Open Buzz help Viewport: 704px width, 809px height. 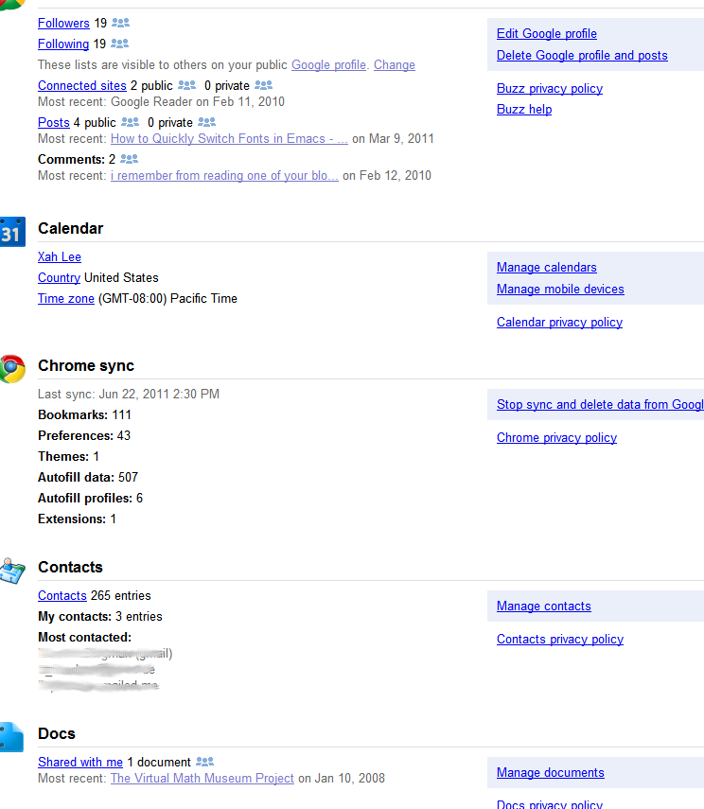coord(524,110)
